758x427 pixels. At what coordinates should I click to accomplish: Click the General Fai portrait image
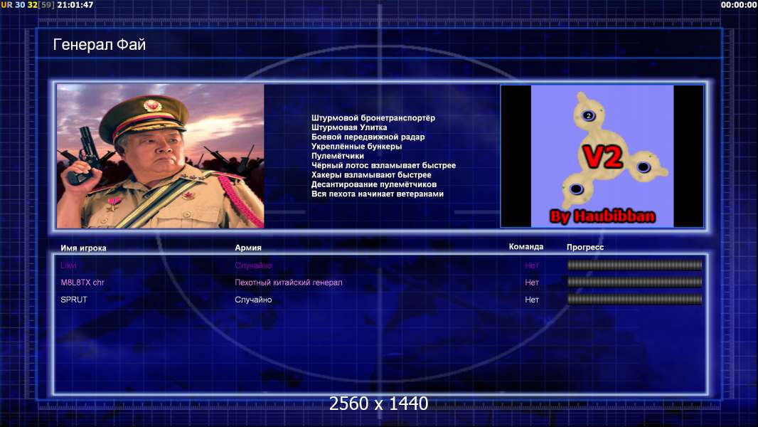tap(161, 156)
